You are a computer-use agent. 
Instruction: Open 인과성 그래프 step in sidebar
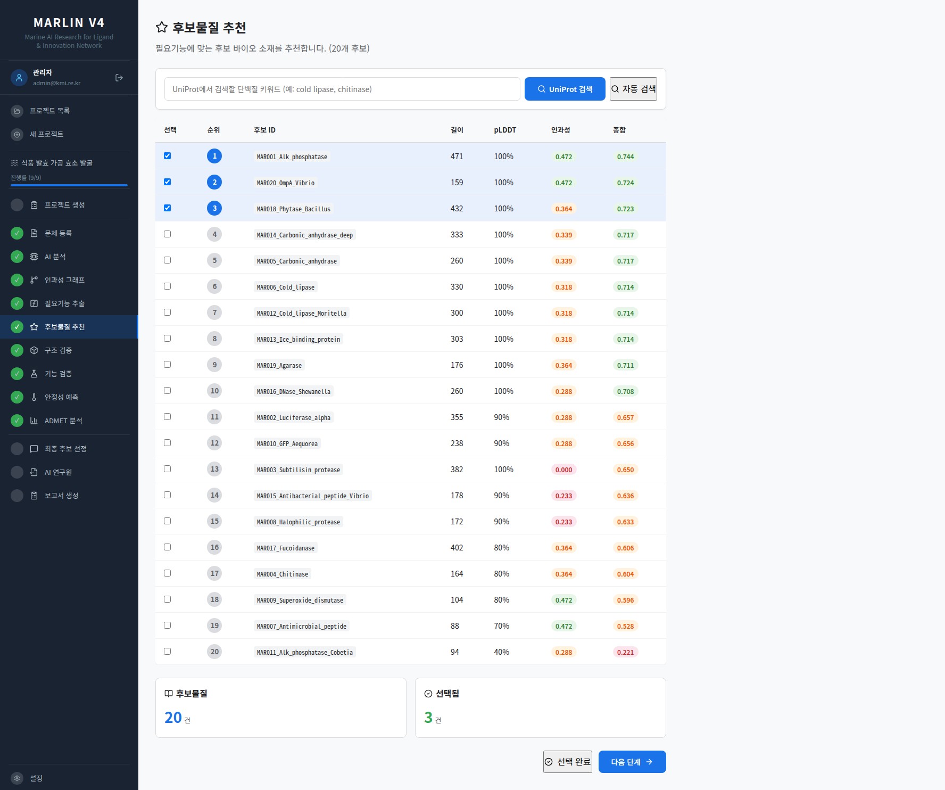[x=69, y=280]
